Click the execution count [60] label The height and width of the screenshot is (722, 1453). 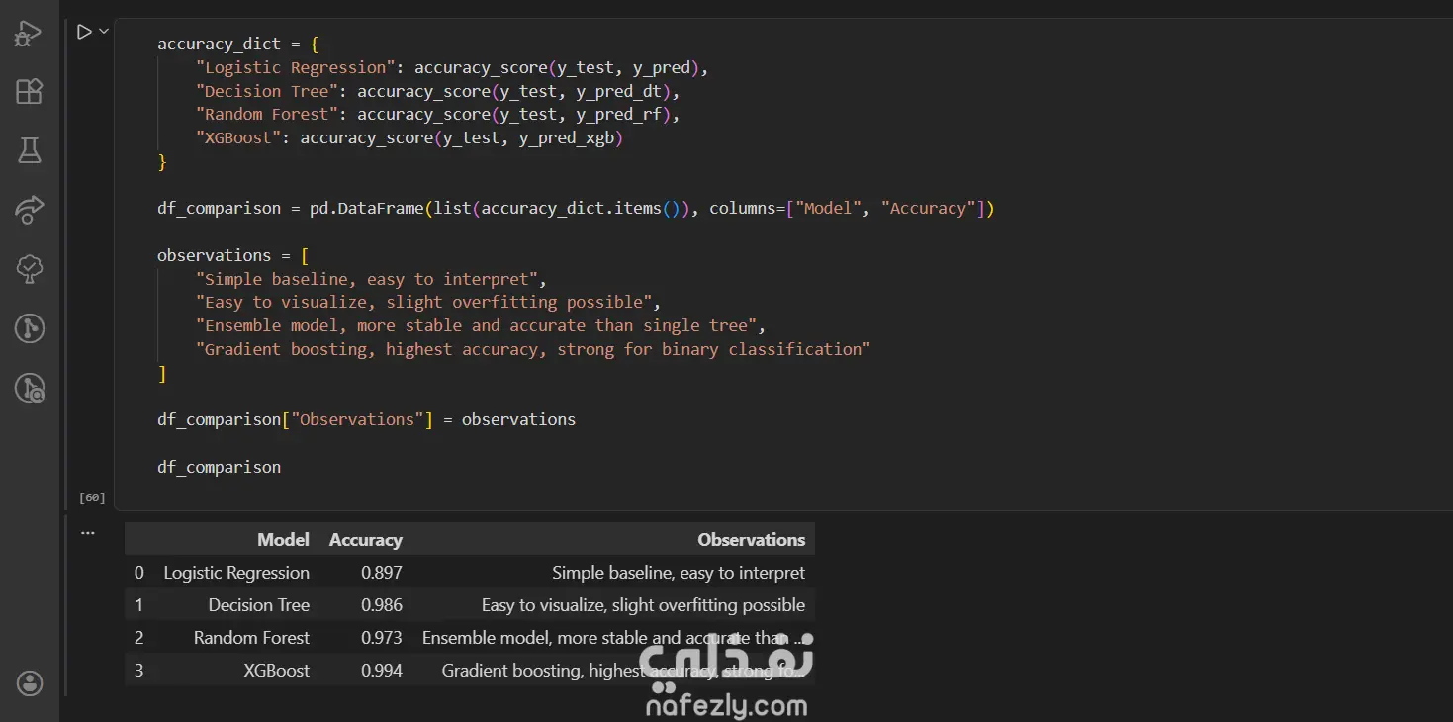tap(92, 497)
